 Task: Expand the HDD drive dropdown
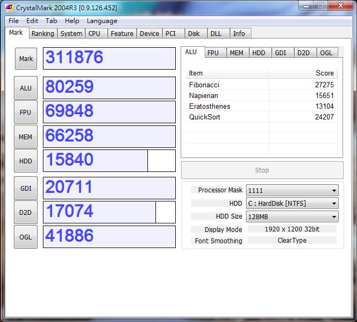point(292,203)
